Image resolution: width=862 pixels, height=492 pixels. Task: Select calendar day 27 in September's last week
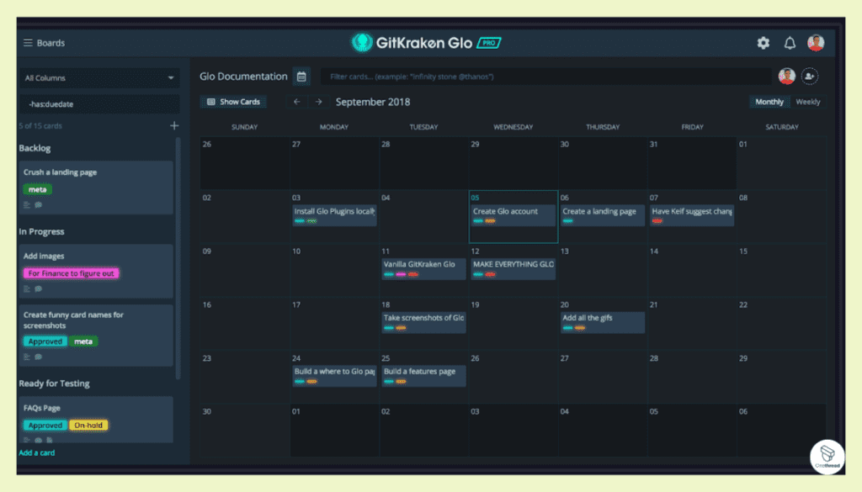coord(603,377)
